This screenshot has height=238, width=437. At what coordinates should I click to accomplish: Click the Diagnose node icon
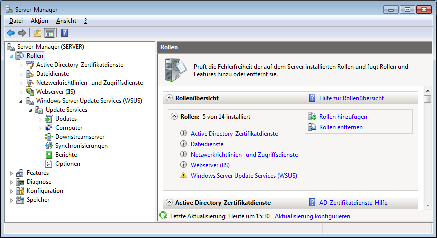click(x=20, y=182)
